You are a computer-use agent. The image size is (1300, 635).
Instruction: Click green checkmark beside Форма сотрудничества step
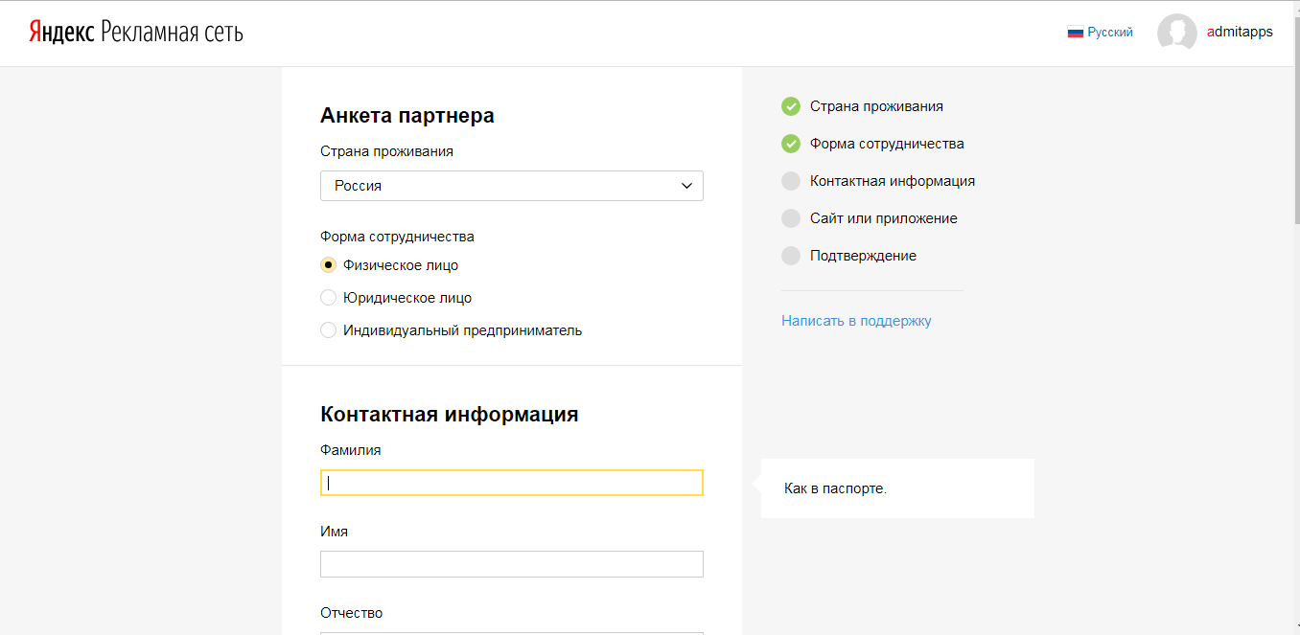click(791, 144)
